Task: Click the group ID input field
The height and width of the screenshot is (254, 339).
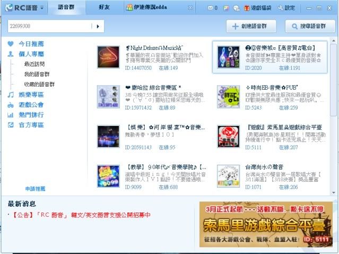Action: pos(50,26)
